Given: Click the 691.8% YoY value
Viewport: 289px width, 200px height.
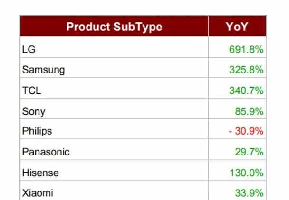Looking at the screenshot, I should (246, 49).
